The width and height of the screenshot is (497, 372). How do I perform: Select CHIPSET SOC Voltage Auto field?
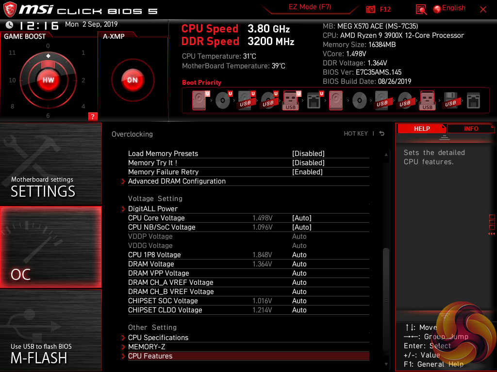pos(299,300)
